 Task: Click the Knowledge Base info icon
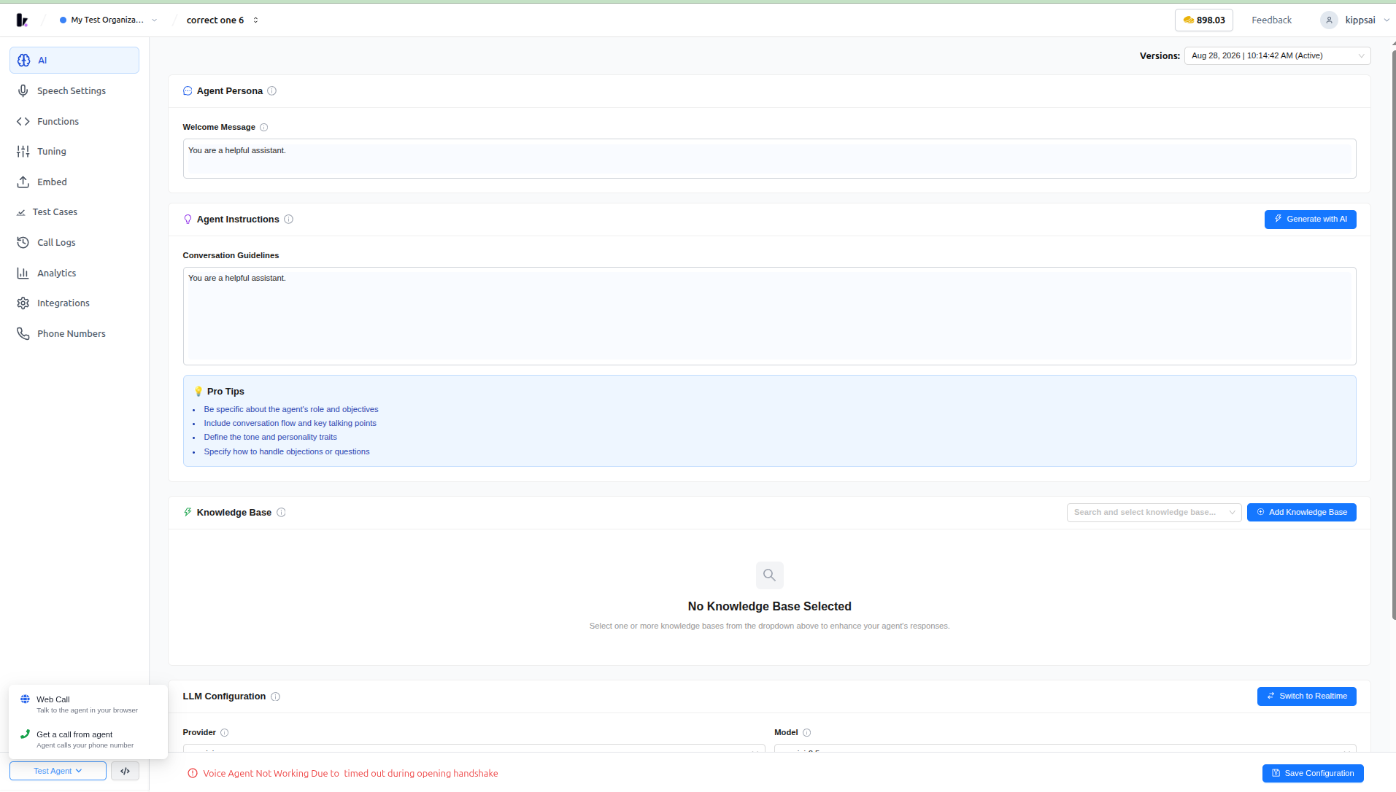(281, 513)
